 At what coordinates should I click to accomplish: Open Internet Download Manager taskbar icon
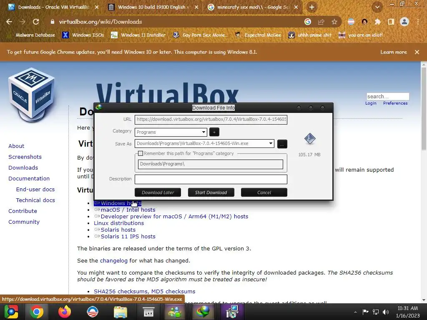pyautogui.click(x=203, y=312)
